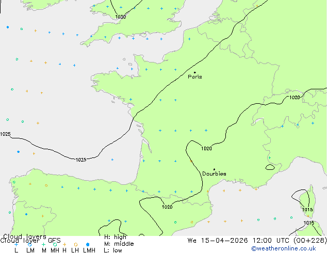Open the weatheronline.co.uk link
Viewport: 327px width, 253px height.
[x=284, y=248]
